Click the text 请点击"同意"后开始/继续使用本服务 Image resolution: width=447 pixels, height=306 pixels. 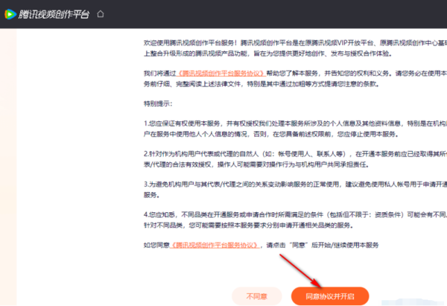[x=323, y=245]
